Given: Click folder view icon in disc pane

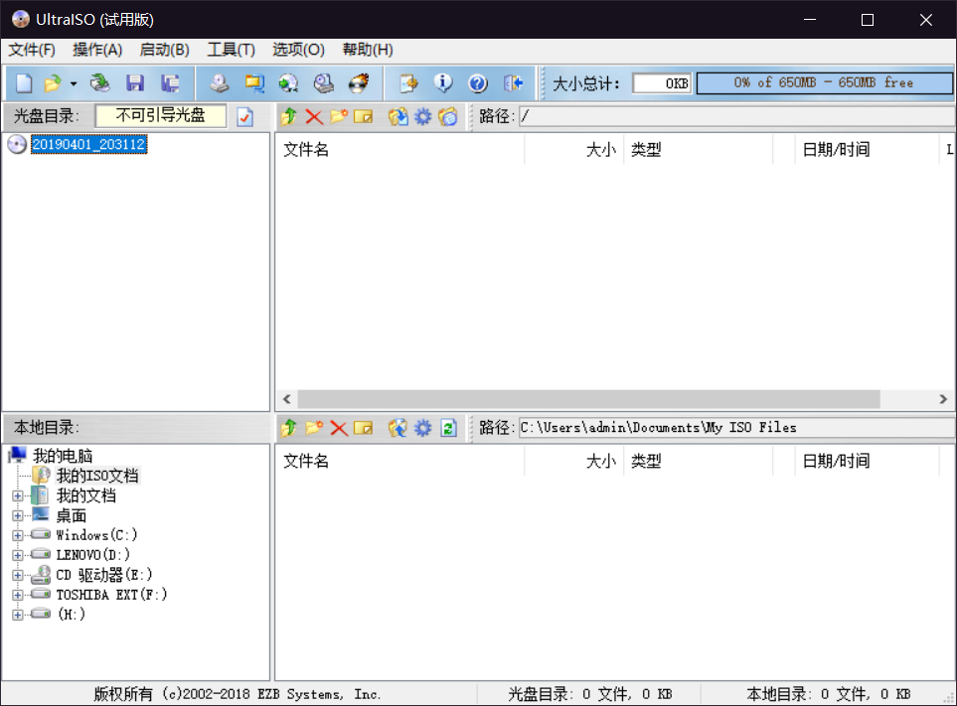Looking at the screenshot, I should (x=447, y=116).
